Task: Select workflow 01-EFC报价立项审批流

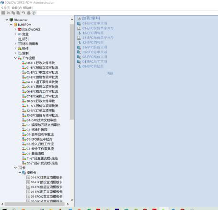Action: coord(42,67)
